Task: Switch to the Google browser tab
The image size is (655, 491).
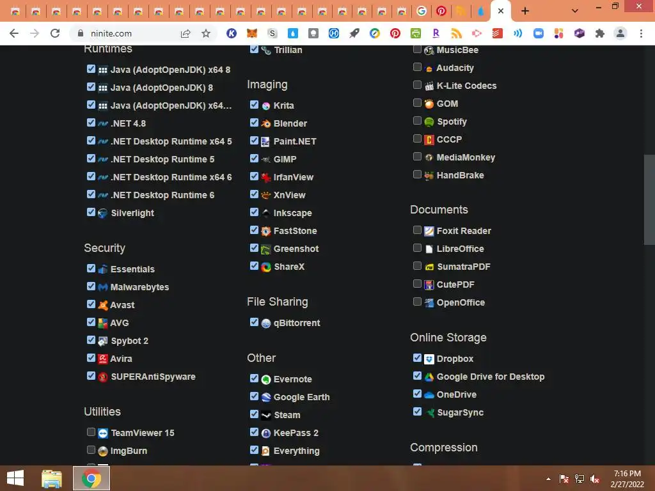Action: (x=422, y=11)
